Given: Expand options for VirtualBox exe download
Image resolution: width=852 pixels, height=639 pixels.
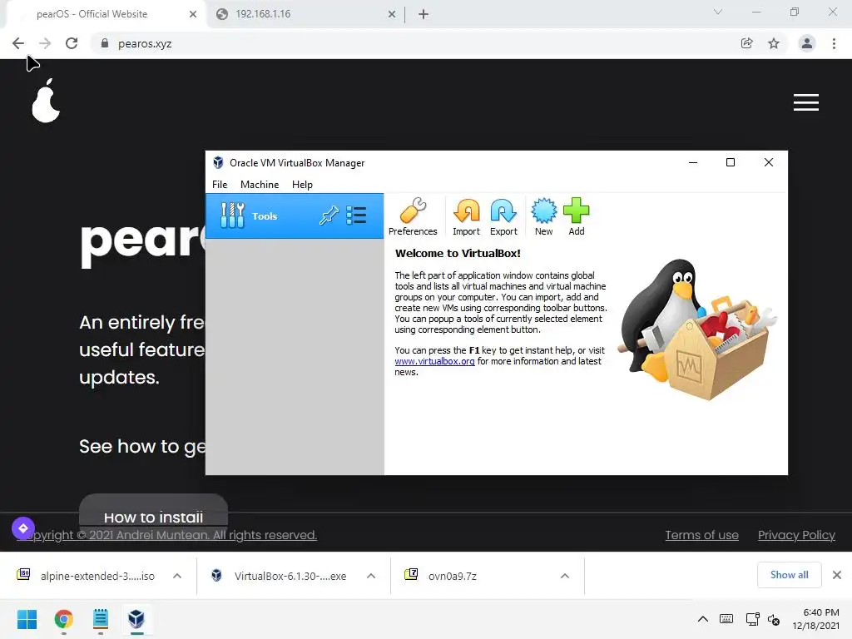Looking at the screenshot, I should click(x=371, y=576).
